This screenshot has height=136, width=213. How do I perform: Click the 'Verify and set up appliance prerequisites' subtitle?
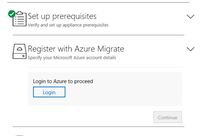[x=68, y=25]
